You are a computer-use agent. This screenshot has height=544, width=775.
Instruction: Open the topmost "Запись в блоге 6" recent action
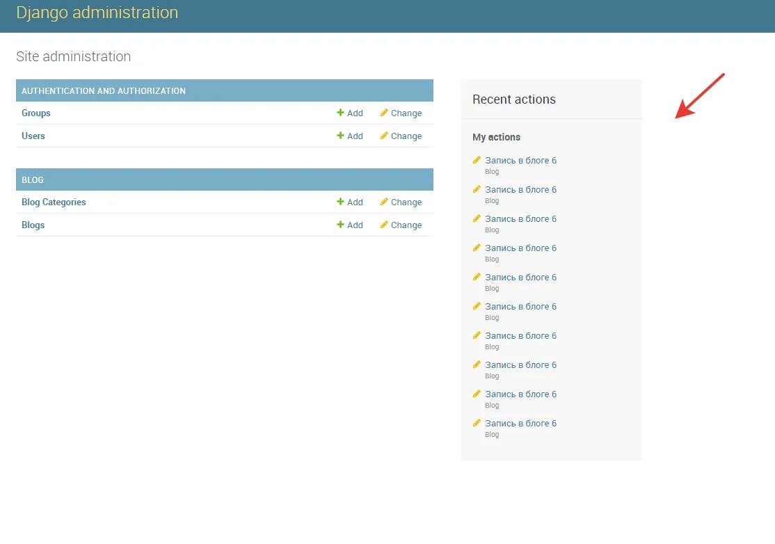pyautogui.click(x=520, y=160)
